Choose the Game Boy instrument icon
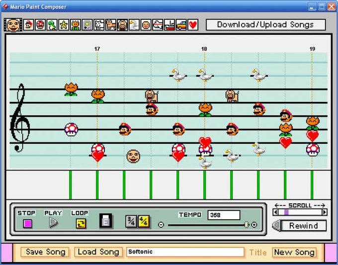This screenshot has height=265, width=338. click(87, 25)
